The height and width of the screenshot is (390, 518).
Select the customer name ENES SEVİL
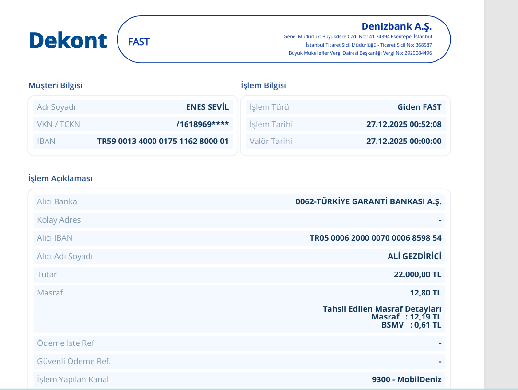[x=207, y=107]
